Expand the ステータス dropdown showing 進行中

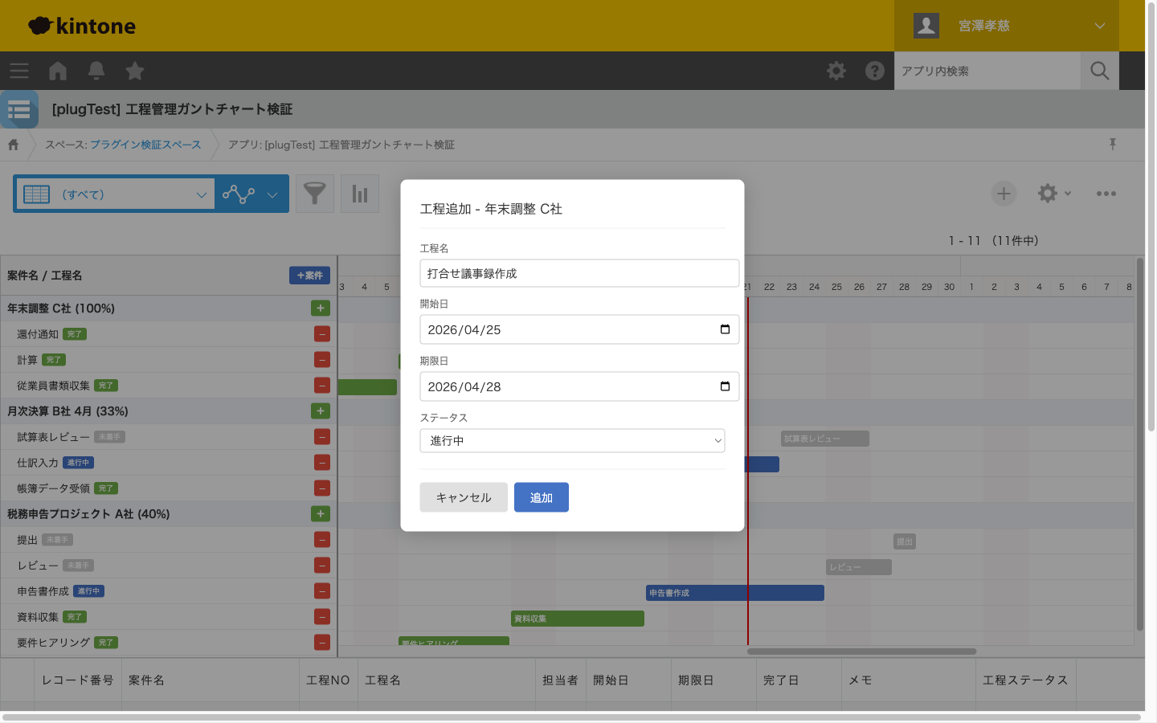572,440
